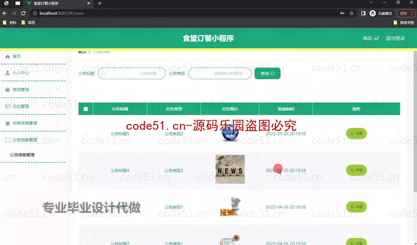Open 详情 for 公告标题4
The image size is (417, 245).
[356, 170]
